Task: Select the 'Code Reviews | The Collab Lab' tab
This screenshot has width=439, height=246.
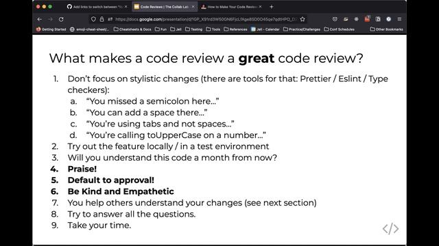Action: (x=165, y=7)
